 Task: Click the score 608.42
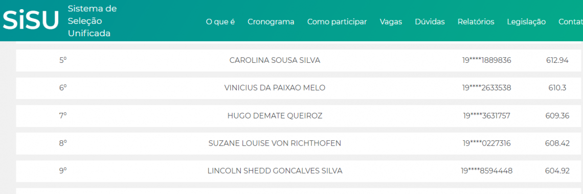[x=557, y=143]
